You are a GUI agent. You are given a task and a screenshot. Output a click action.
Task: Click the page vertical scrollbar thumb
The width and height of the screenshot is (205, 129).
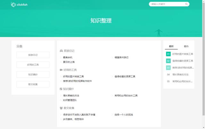pos(204,59)
